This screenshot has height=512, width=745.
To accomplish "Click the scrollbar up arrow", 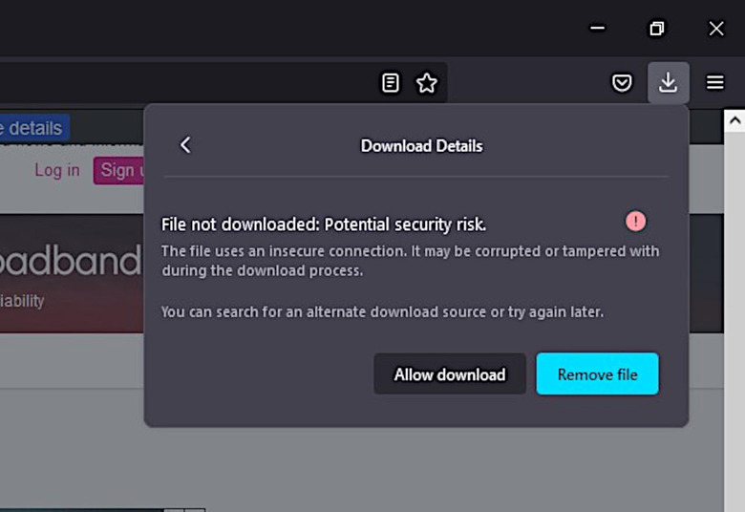I will pyautogui.click(x=734, y=121).
